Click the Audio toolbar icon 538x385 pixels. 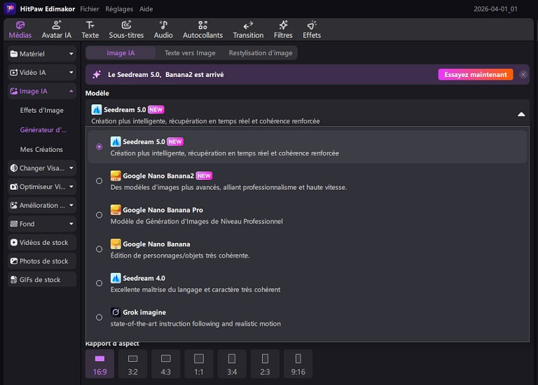[x=163, y=29]
